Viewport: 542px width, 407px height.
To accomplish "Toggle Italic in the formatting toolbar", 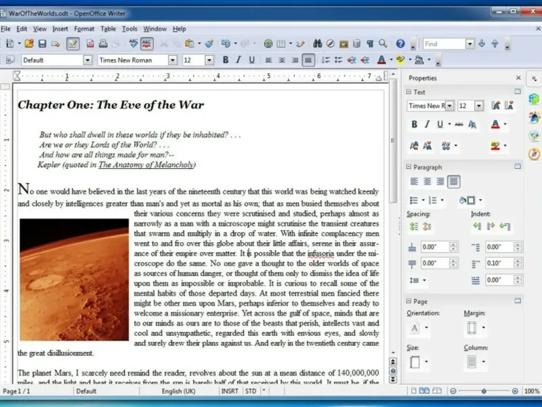I will [x=238, y=60].
